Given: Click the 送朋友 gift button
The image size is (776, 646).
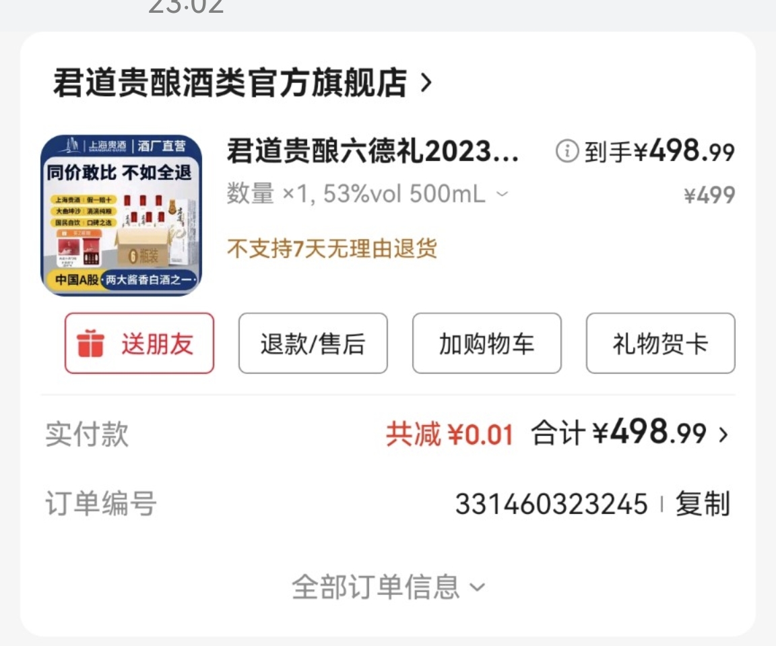Looking at the screenshot, I should (139, 343).
